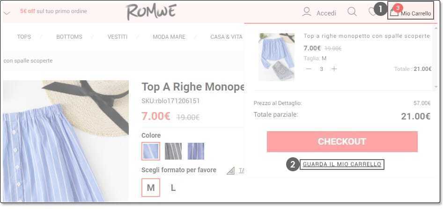Viewport: 443px width, 210px height.
Task: Choose the light blue striped color swatch
Action: [x=151, y=151]
